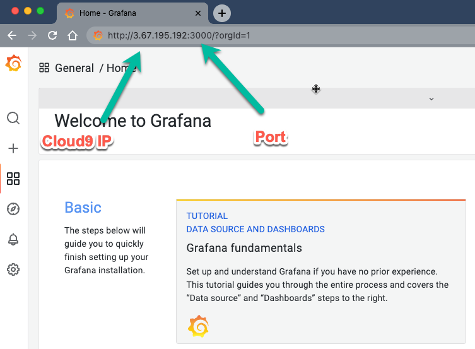Click the Grafana site icon in address bar
Viewport: 475px width, 349px height.
click(98, 35)
